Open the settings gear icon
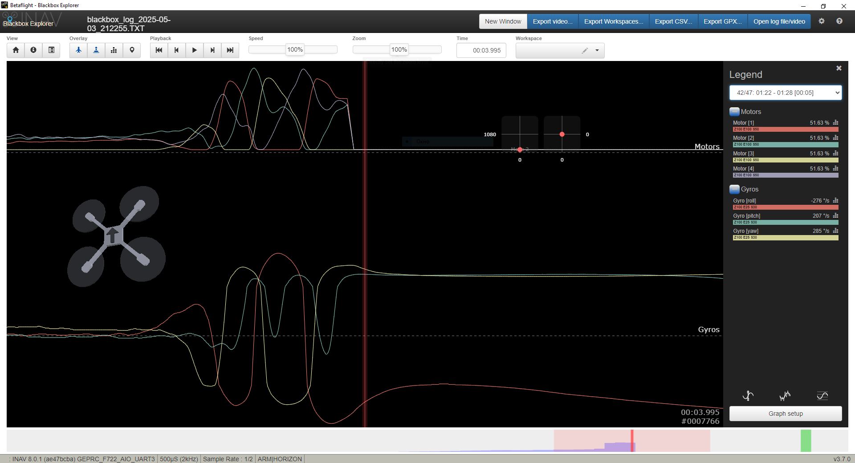The width and height of the screenshot is (855, 463). pos(822,21)
